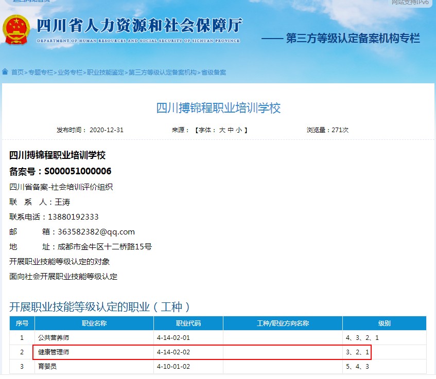Click the national emblem logo

pyautogui.click(x=16, y=30)
